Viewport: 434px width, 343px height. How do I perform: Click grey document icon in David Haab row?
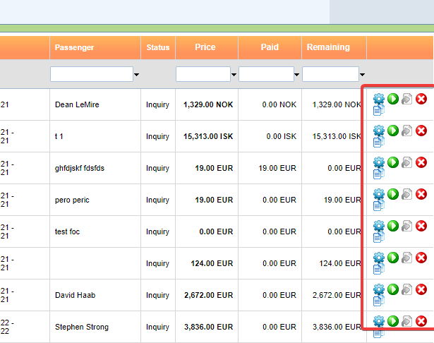pyautogui.click(x=406, y=289)
